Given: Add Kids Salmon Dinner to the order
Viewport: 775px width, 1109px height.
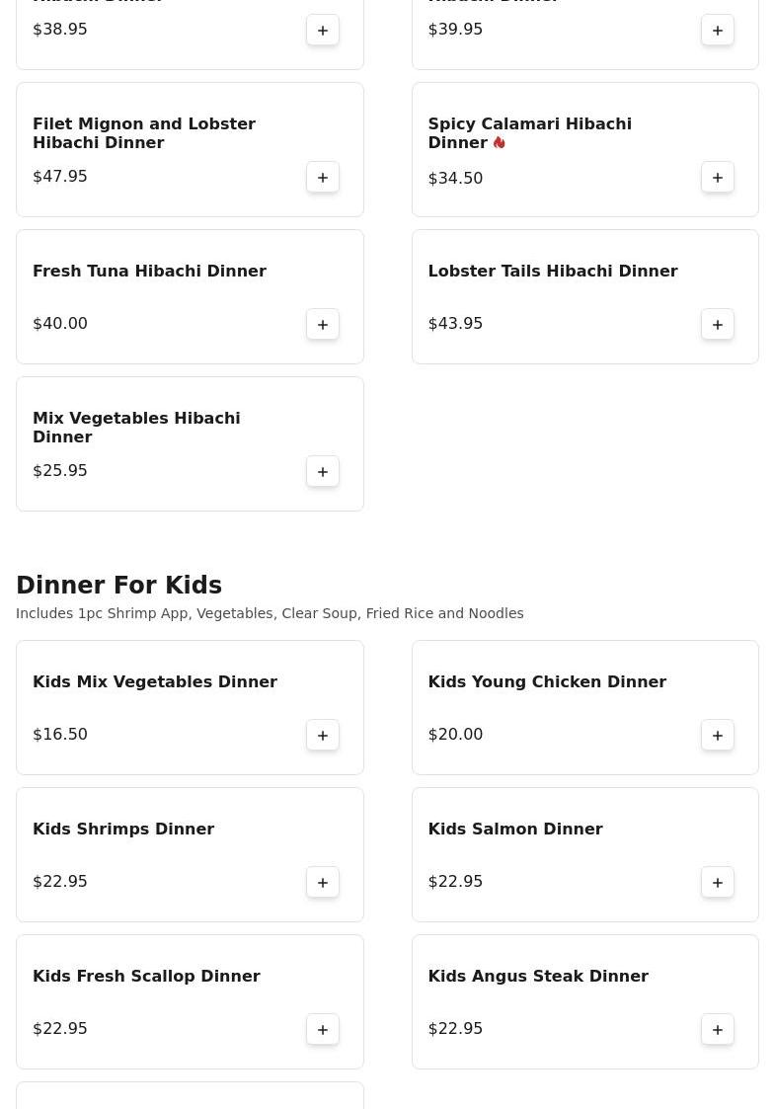Looking at the screenshot, I should pos(717,883).
